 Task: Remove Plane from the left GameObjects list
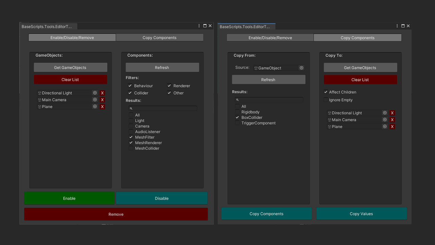pos(102,107)
